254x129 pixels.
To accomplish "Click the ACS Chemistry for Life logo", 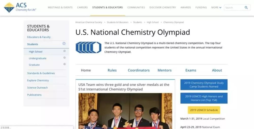I will [20, 7].
